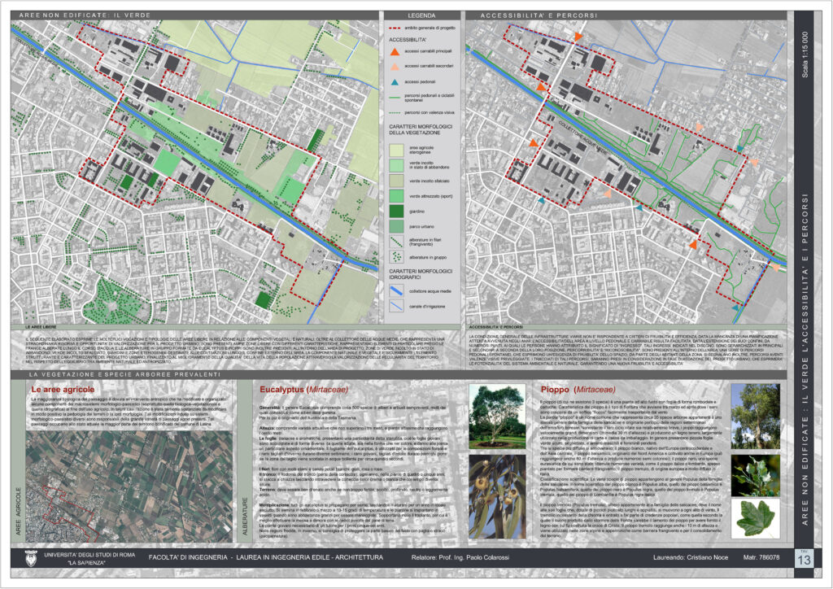833x589 pixels.
Task: Click the 'AREE NON EDIFICATE: IL VERDE' map title
Action: [85, 15]
